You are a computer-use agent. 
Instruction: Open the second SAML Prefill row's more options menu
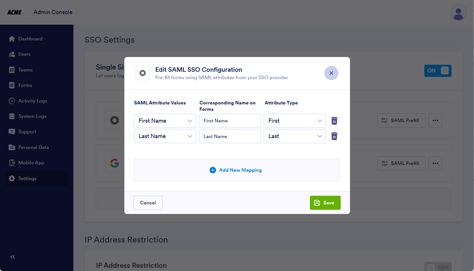point(435,163)
